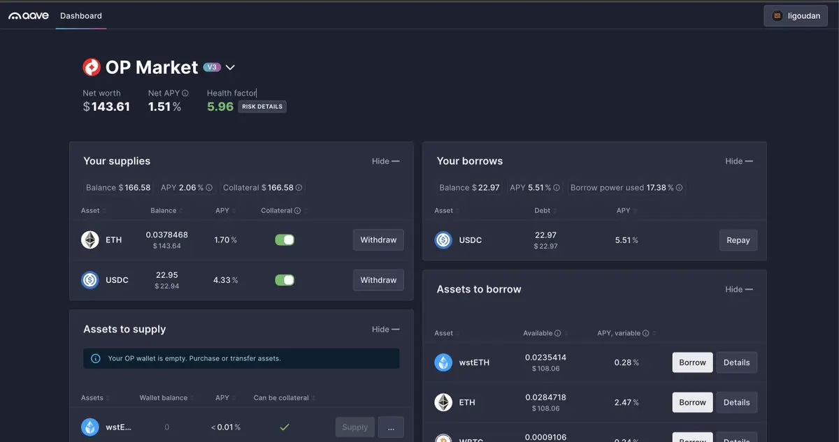Open more options for wstETH supply row
The image size is (839, 442).
(x=391, y=427)
